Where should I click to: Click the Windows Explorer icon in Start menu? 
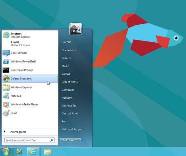coord(6,87)
